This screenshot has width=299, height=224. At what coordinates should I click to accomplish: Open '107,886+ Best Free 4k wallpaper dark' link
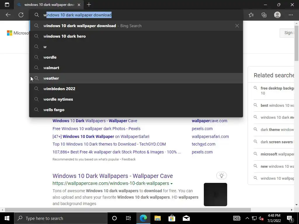[117, 152]
